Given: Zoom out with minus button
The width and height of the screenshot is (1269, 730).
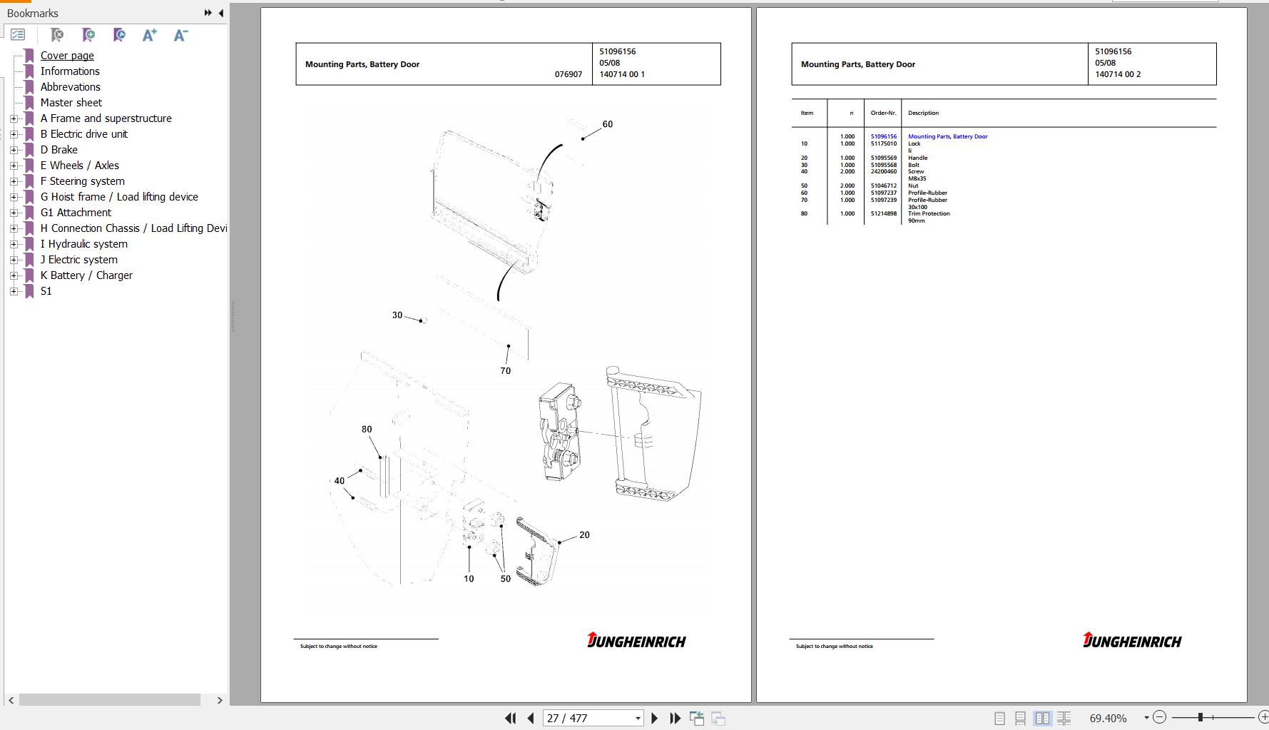Looking at the screenshot, I should (1160, 717).
